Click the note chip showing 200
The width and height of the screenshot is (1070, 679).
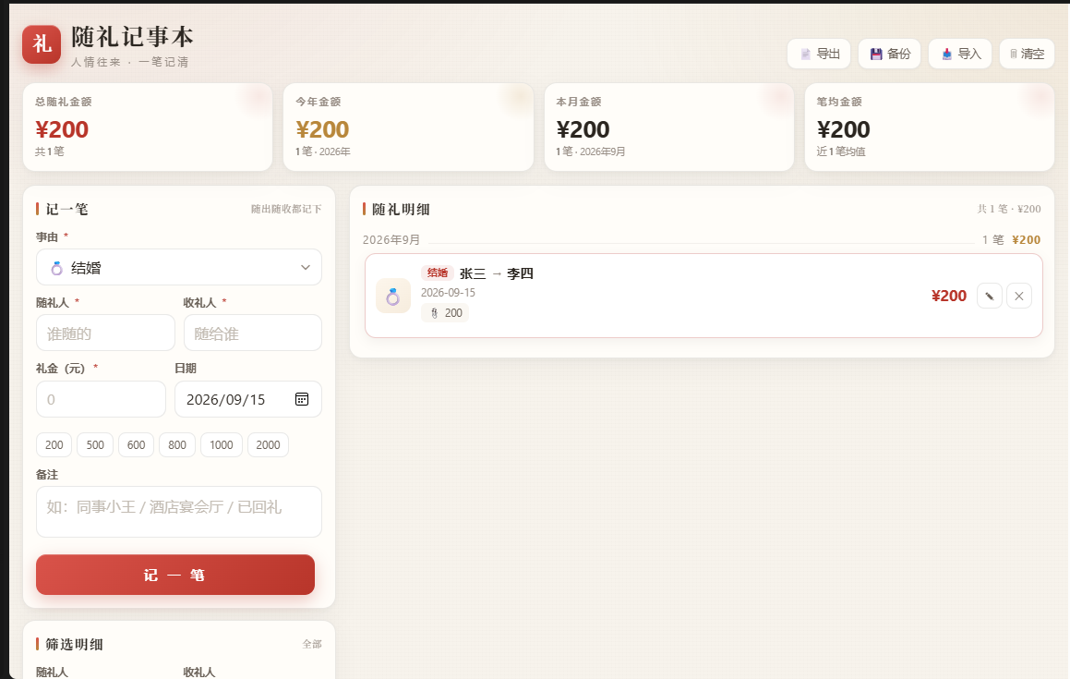click(445, 313)
